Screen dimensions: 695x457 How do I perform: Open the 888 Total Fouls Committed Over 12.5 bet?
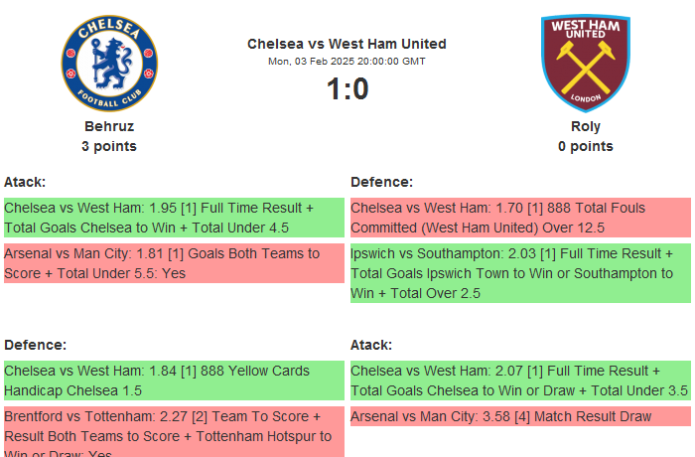tap(520, 219)
